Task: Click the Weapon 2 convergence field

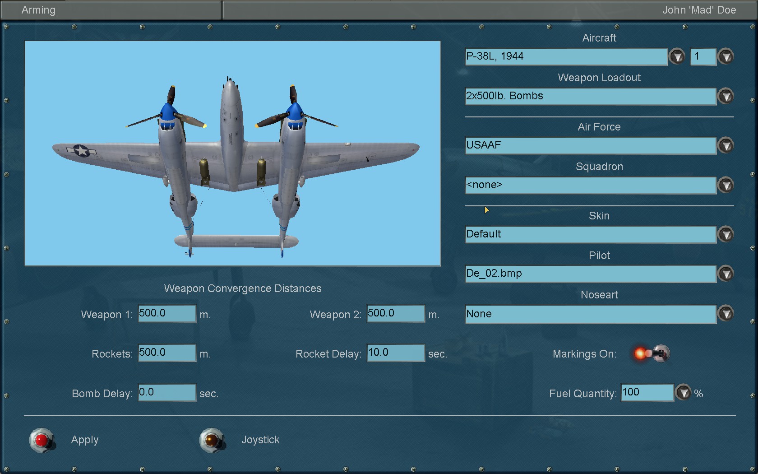Action: pos(395,313)
